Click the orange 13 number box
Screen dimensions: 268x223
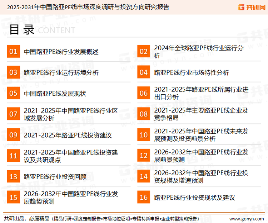(13, 176)
